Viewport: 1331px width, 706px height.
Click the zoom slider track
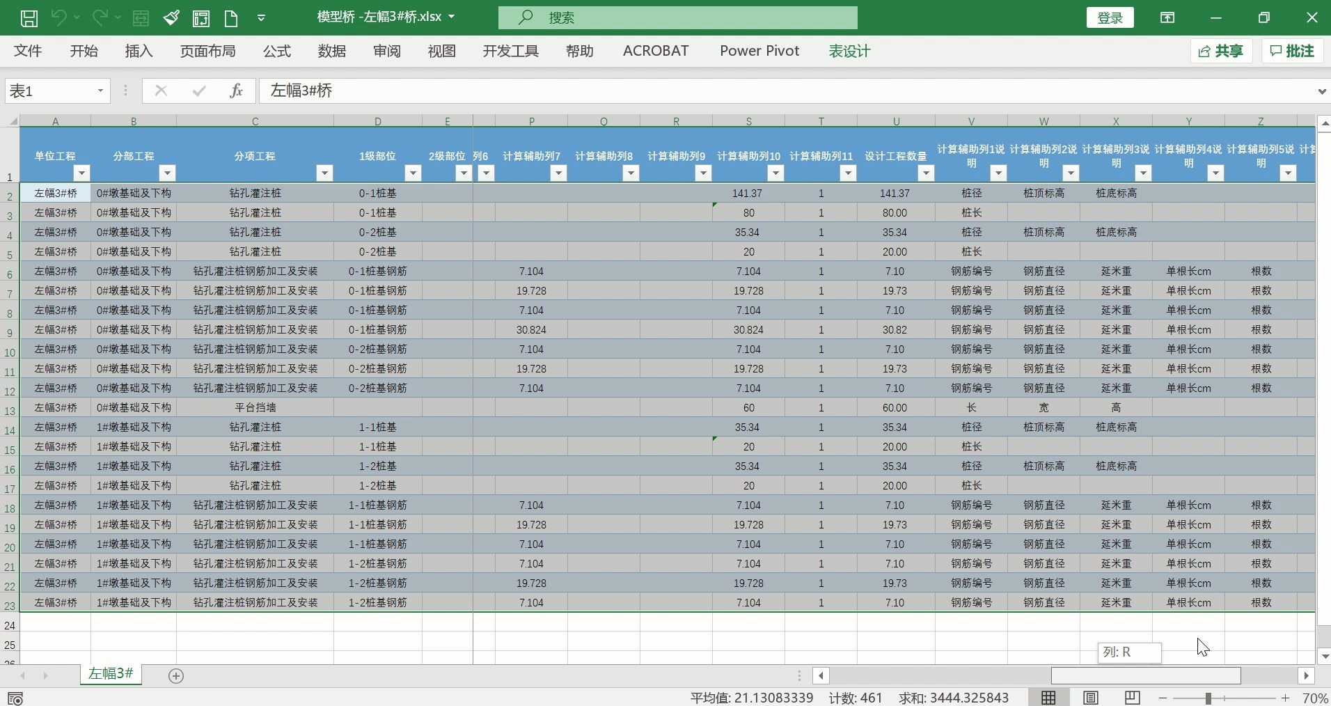pyautogui.click(x=1224, y=698)
